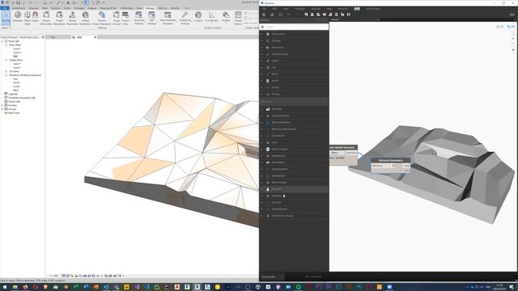Switch to the Collaborate ribbon tab
This screenshot has width=518, height=291.
tap(126, 8)
